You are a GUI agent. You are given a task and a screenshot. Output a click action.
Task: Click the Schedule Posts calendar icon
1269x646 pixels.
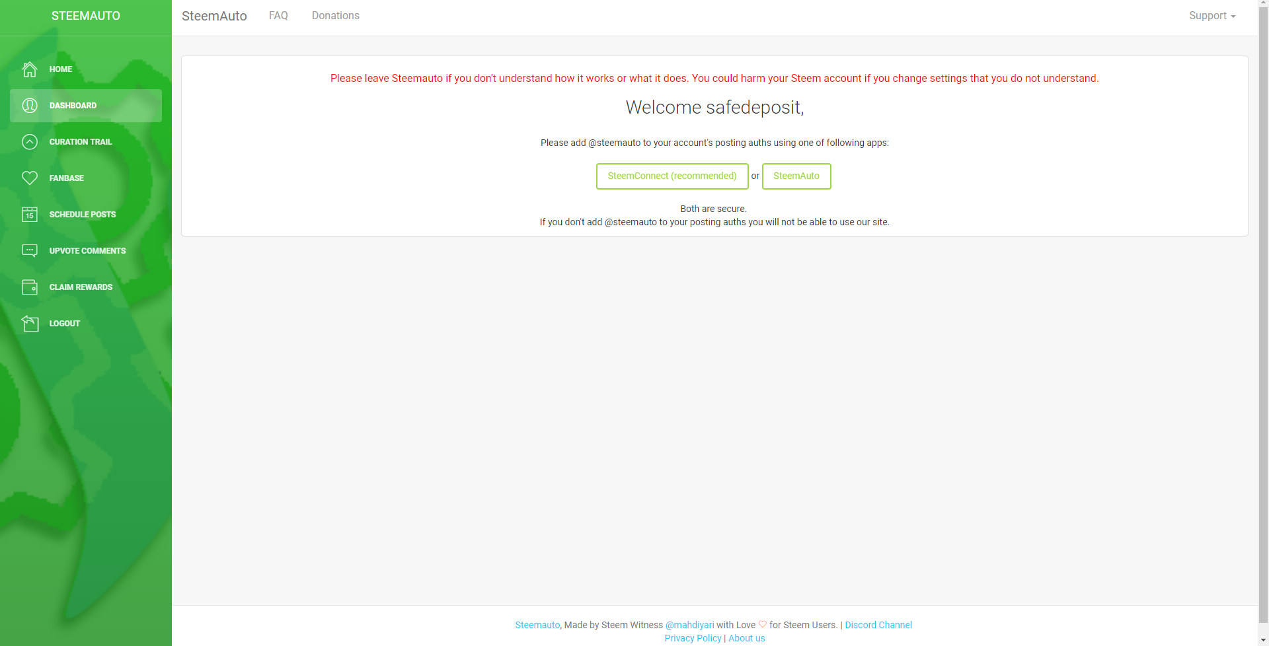(x=30, y=215)
